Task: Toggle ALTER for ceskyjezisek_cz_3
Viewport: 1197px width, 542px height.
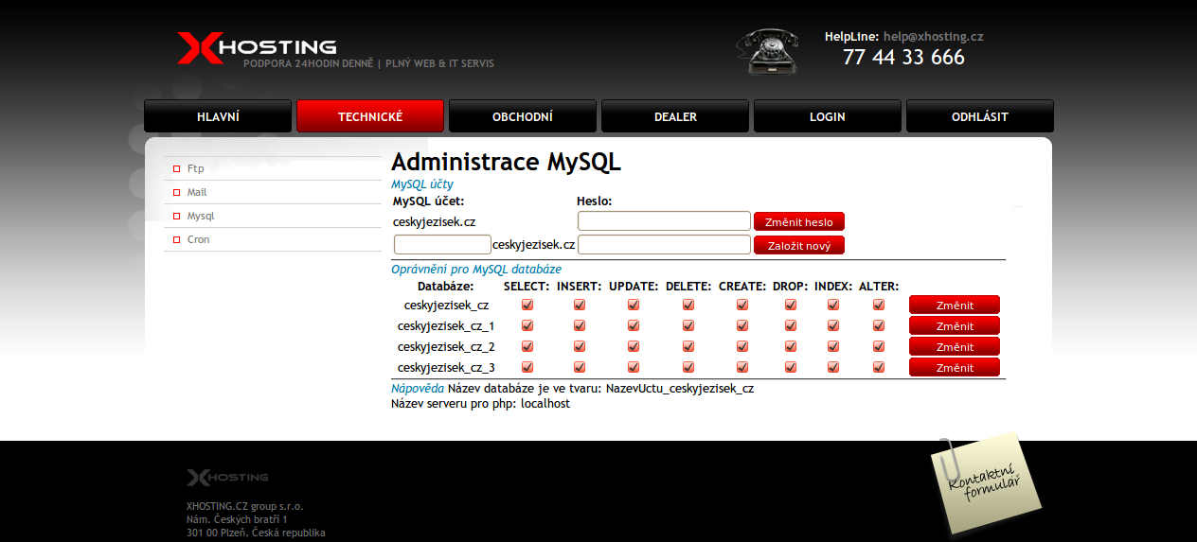Action: 879,367
